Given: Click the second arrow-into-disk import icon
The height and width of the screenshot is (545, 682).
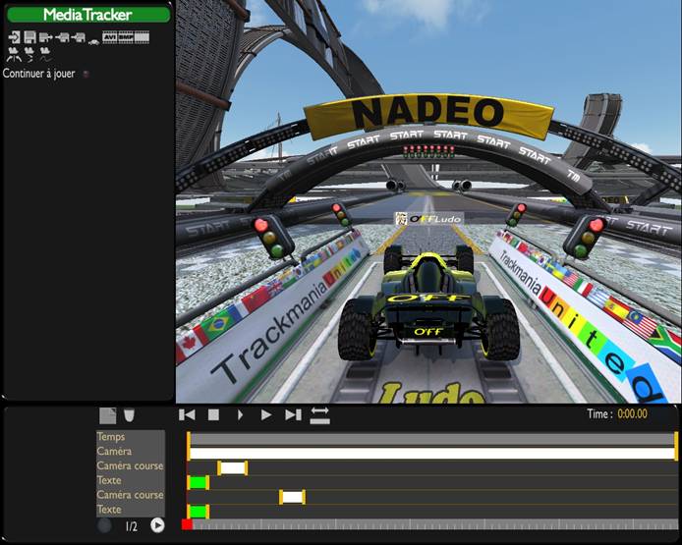Looking at the screenshot, I should pos(79,38).
